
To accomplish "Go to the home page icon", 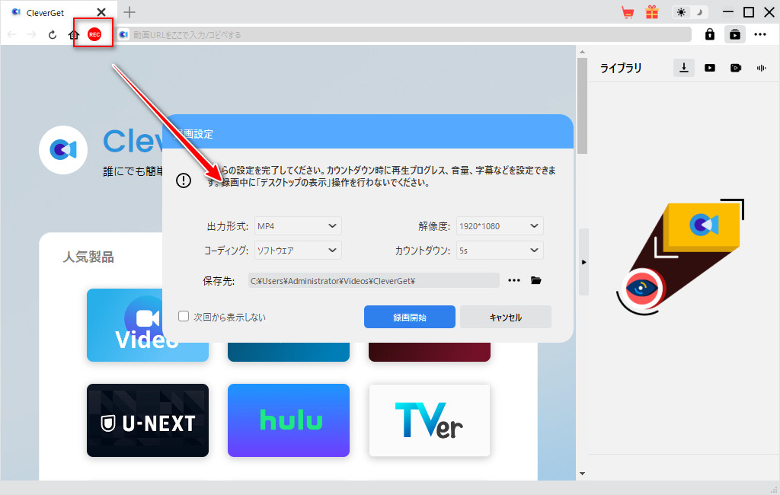I will coord(74,34).
